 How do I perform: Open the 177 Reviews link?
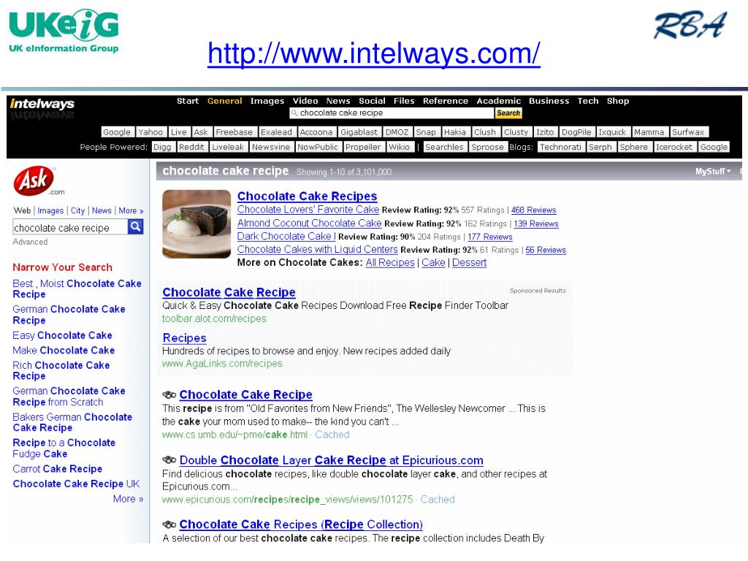(x=490, y=237)
